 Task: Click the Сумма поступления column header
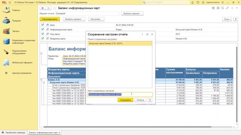click(x=175, y=73)
